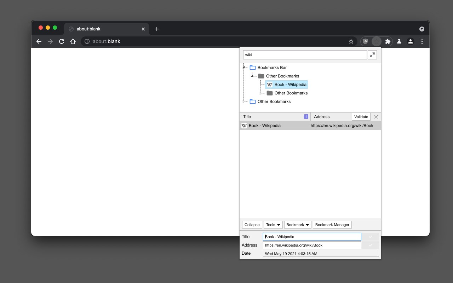Select the Book - Wikipedia results row title
The height and width of the screenshot is (283, 453).
point(265,126)
